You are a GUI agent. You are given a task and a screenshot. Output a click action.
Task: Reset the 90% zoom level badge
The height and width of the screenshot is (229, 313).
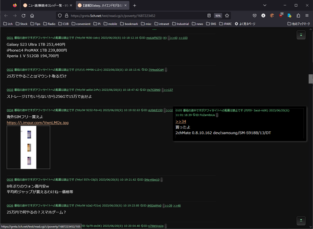(x=218, y=16)
